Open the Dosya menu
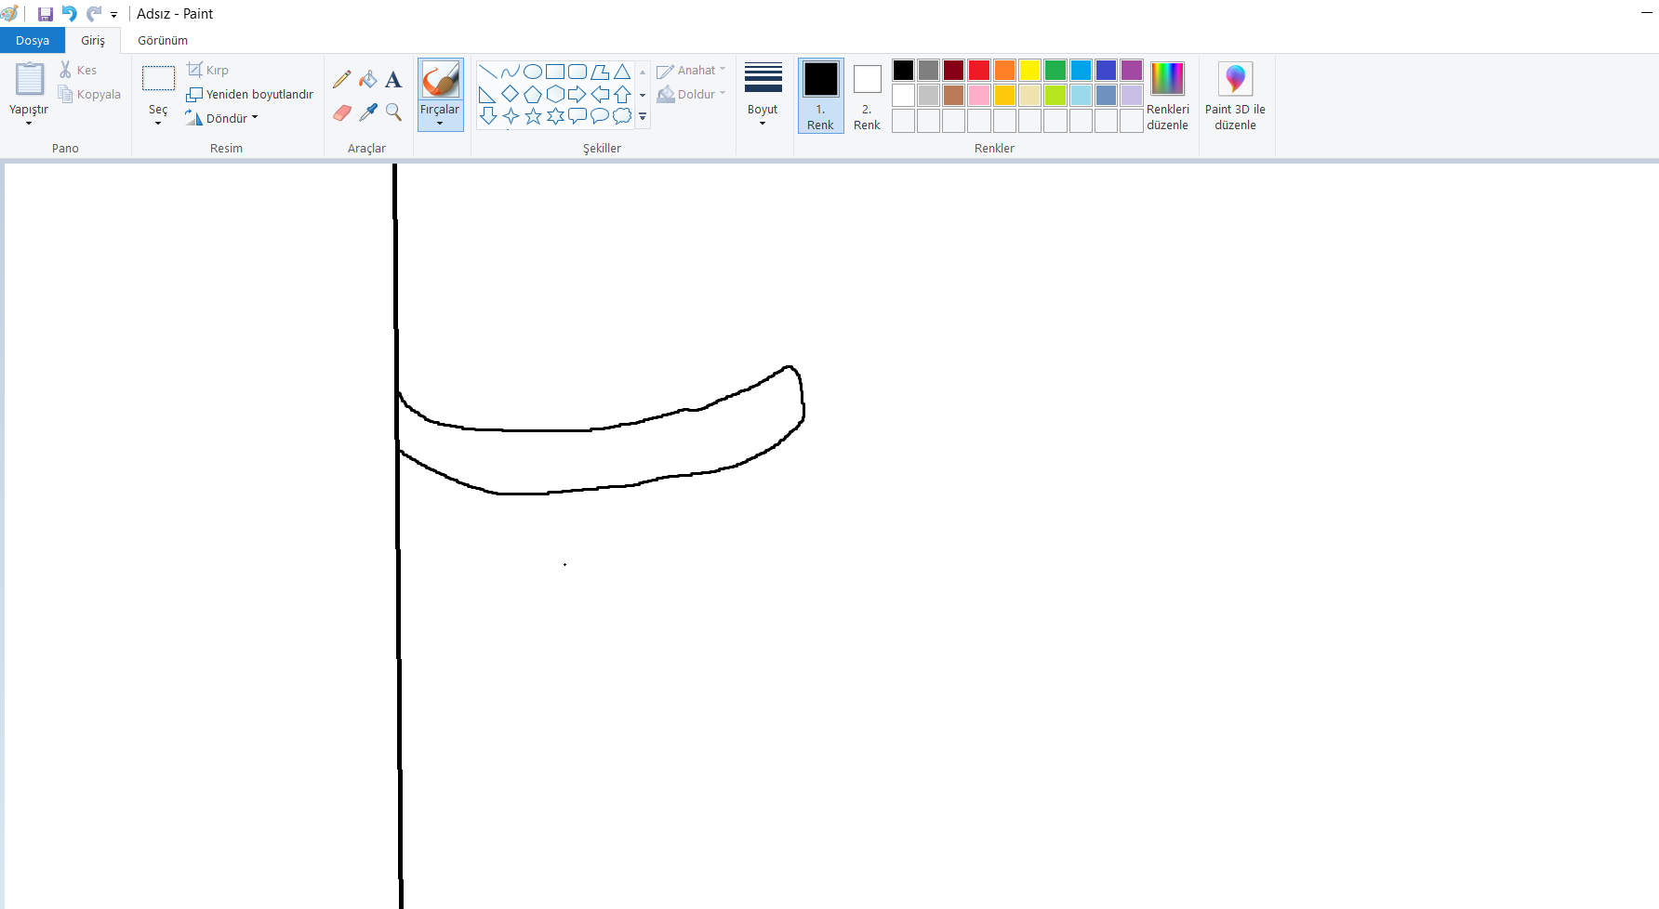This screenshot has height=909, width=1659. pos(33,40)
